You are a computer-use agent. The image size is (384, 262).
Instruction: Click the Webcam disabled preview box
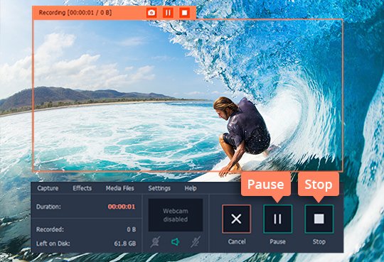(176, 215)
